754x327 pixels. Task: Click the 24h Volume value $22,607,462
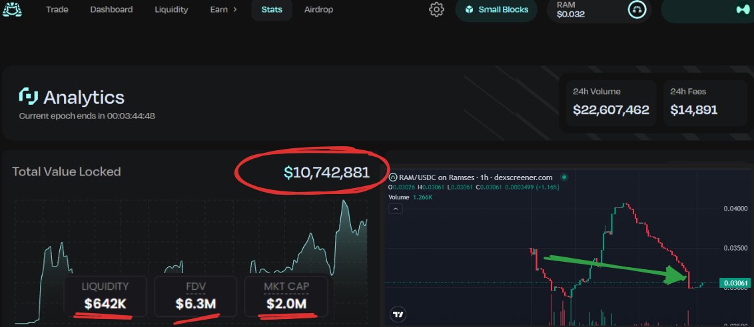[611, 110]
